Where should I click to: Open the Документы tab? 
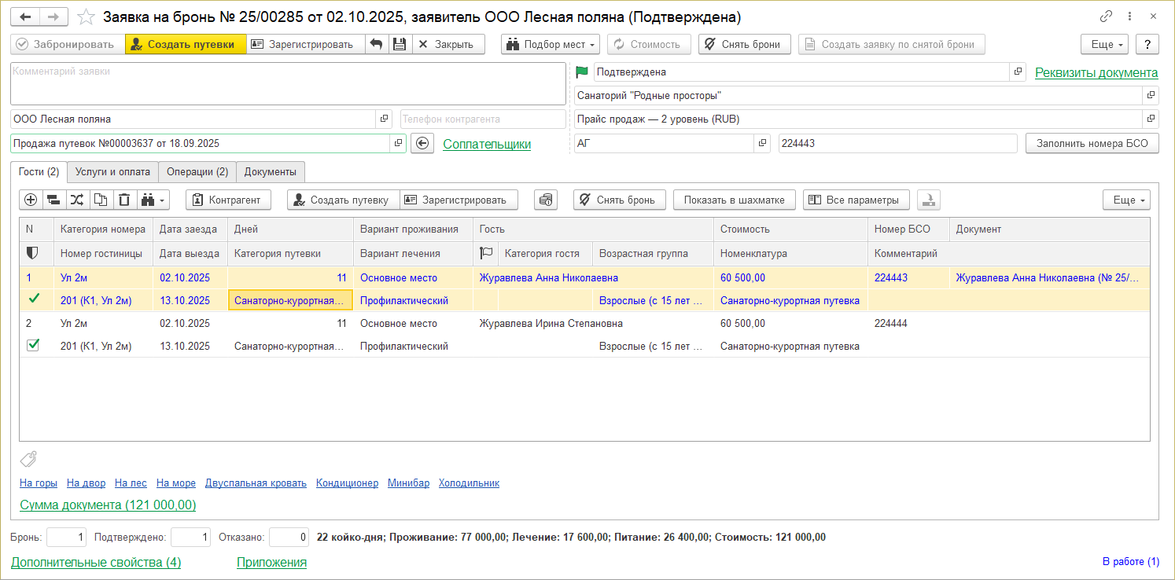(270, 171)
